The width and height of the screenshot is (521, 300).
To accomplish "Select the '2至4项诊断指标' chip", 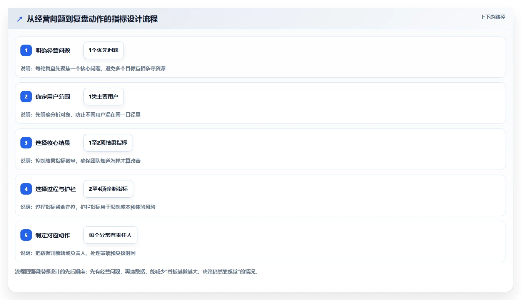I will click(x=108, y=189).
